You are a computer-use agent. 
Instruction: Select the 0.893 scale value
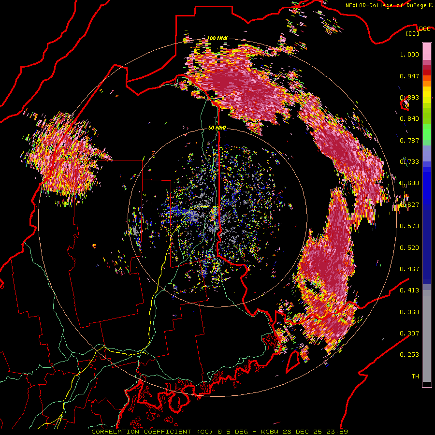(x=409, y=97)
